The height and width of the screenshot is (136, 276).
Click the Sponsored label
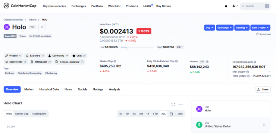coord(263,34)
